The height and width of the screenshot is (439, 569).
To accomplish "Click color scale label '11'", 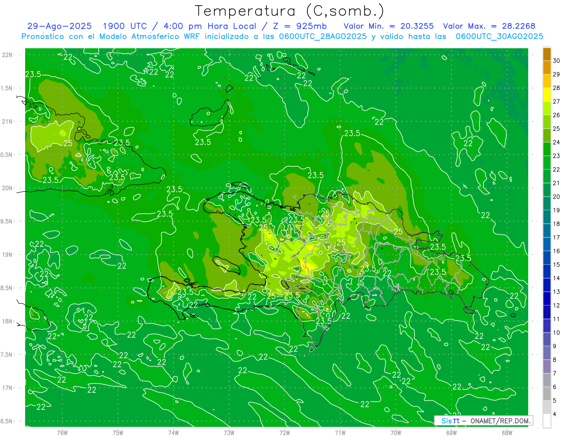I will click(x=557, y=319).
